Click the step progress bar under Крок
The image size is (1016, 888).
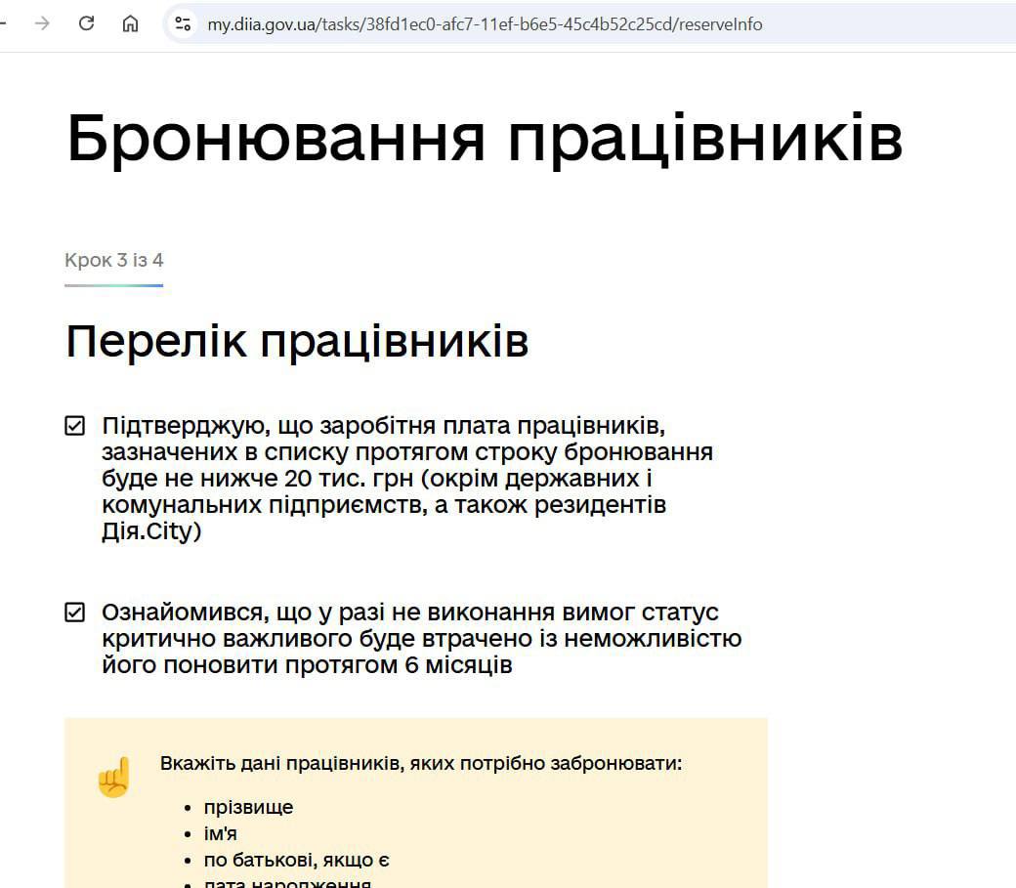point(113,285)
